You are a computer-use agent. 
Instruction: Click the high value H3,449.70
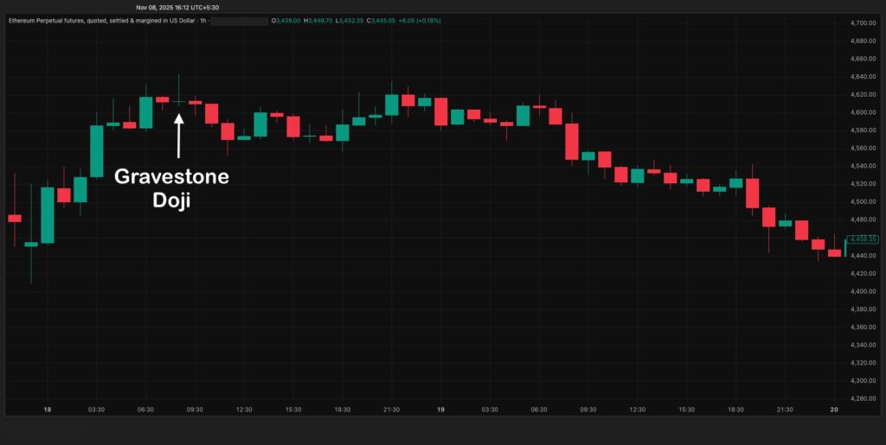click(x=318, y=21)
